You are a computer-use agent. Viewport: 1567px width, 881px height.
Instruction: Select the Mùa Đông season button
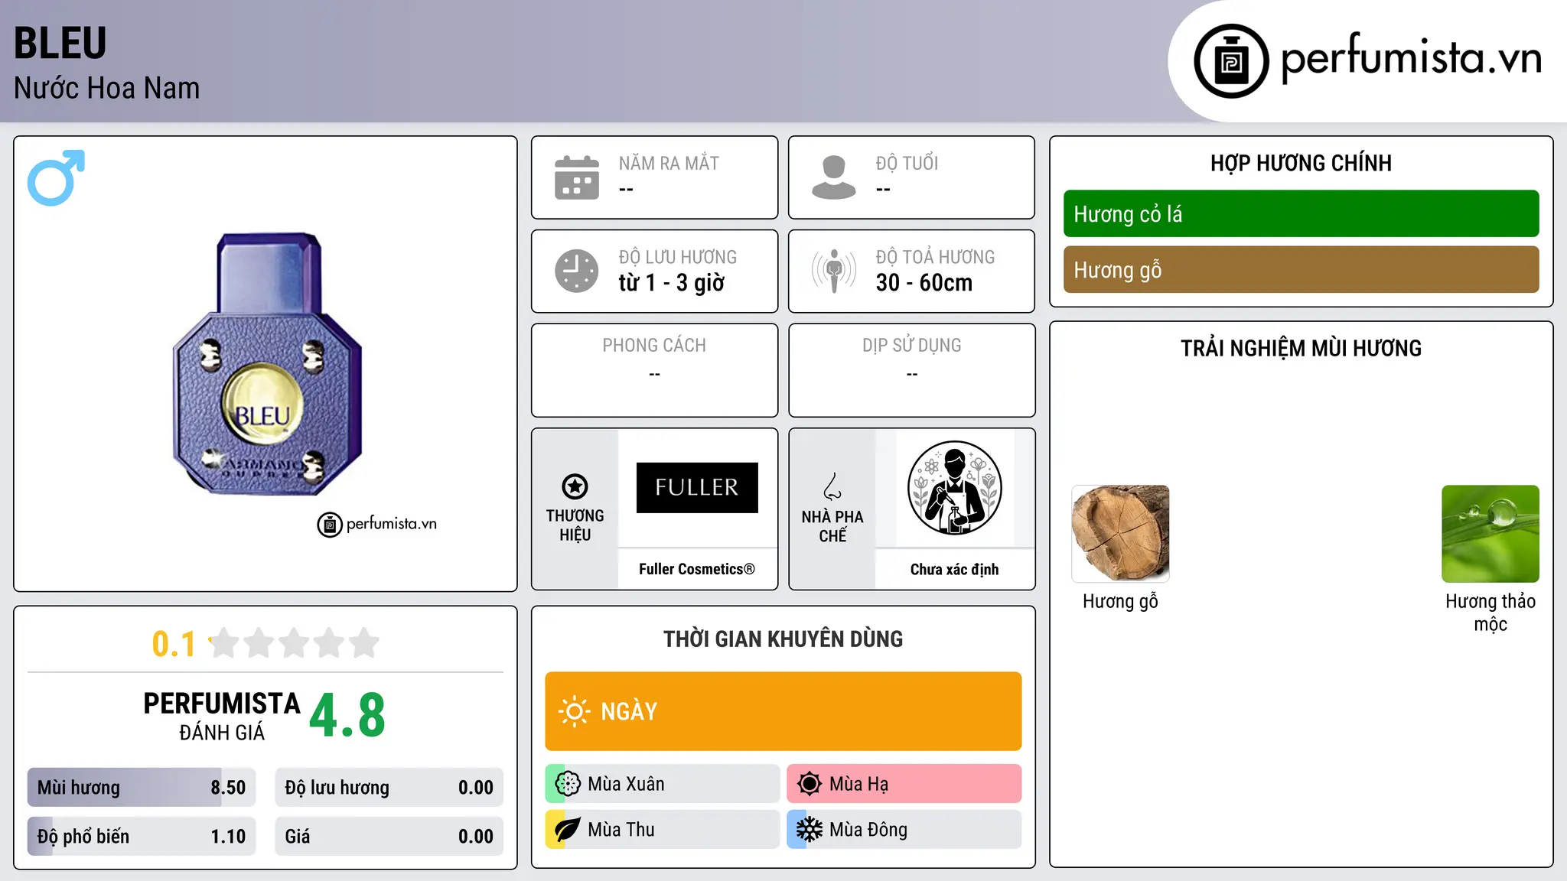coord(904,830)
